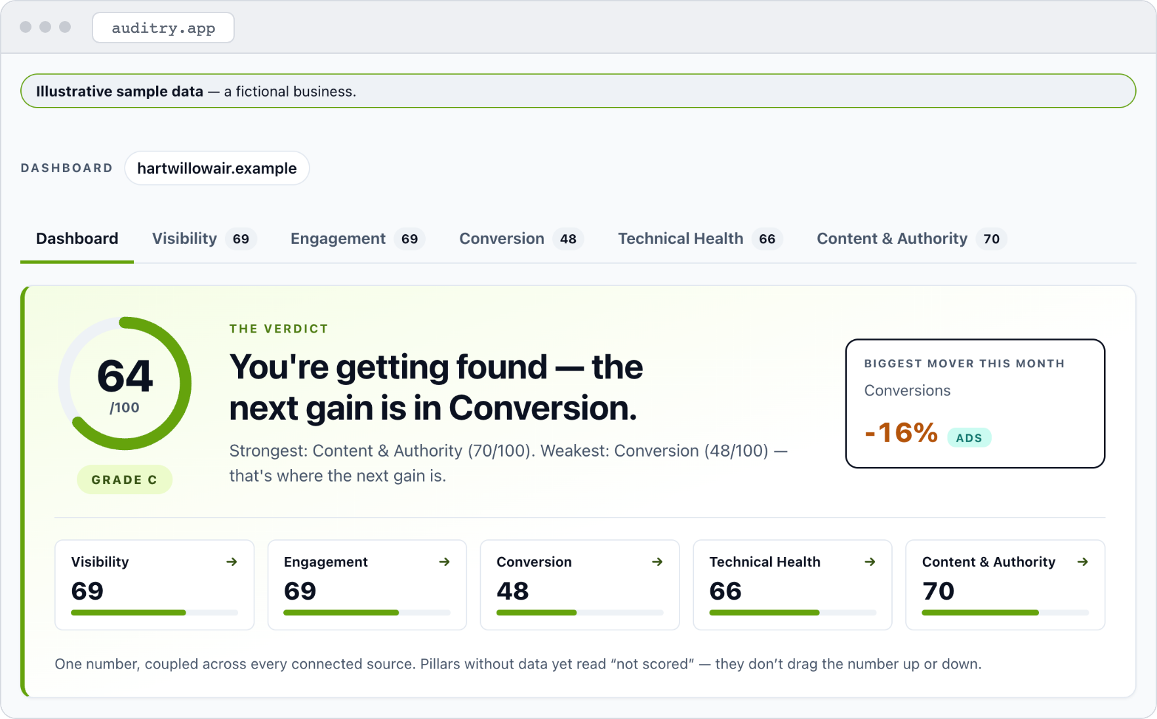Image resolution: width=1157 pixels, height=719 pixels.
Task: Click the DASHBOARD label text
Action: coord(66,168)
